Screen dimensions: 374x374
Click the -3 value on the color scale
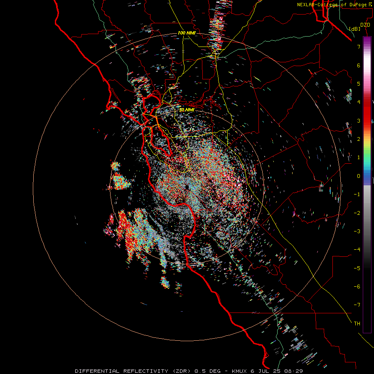click(357, 231)
